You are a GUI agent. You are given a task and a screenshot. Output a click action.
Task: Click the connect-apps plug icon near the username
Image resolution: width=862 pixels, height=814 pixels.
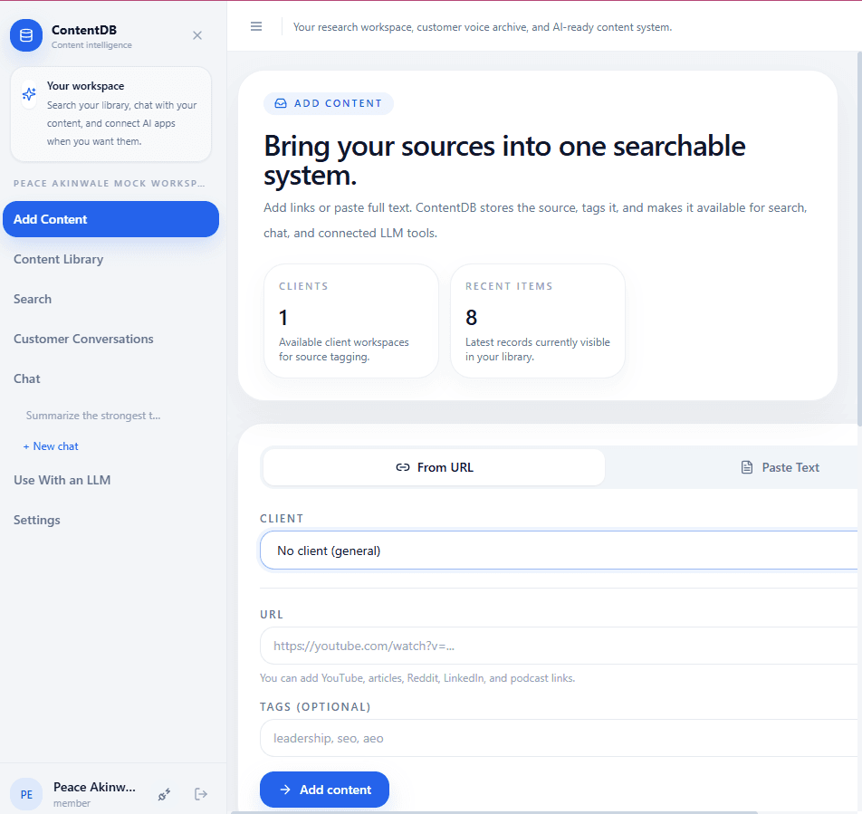(165, 794)
